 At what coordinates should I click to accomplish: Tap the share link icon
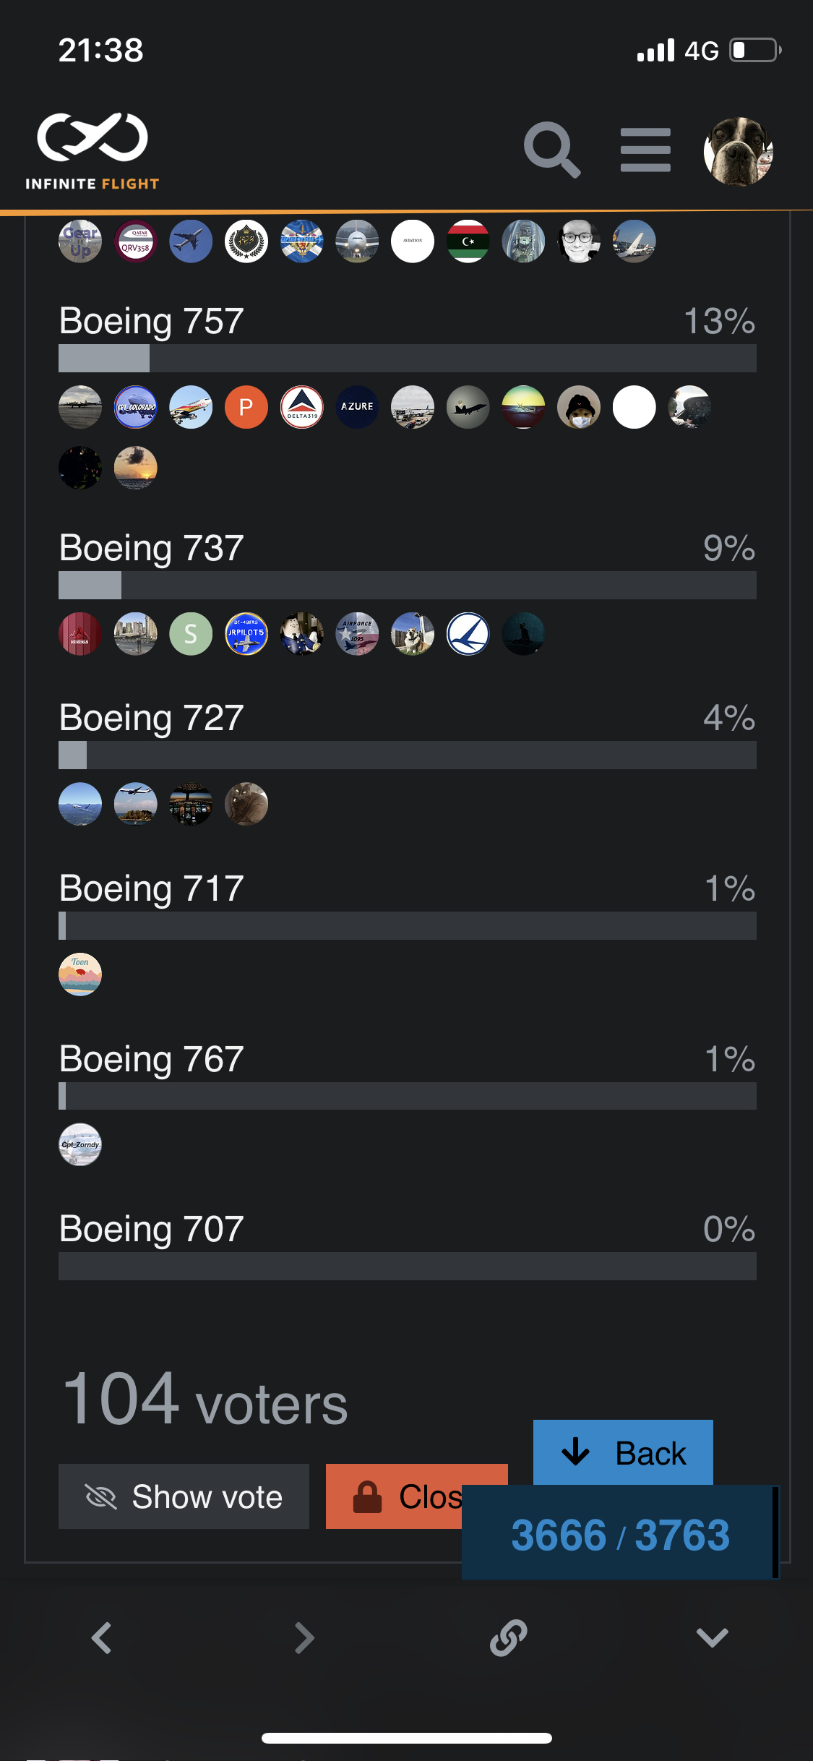tap(509, 1638)
